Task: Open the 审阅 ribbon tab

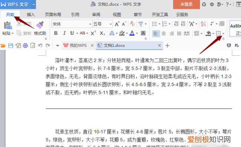Action: coord(96,14)
